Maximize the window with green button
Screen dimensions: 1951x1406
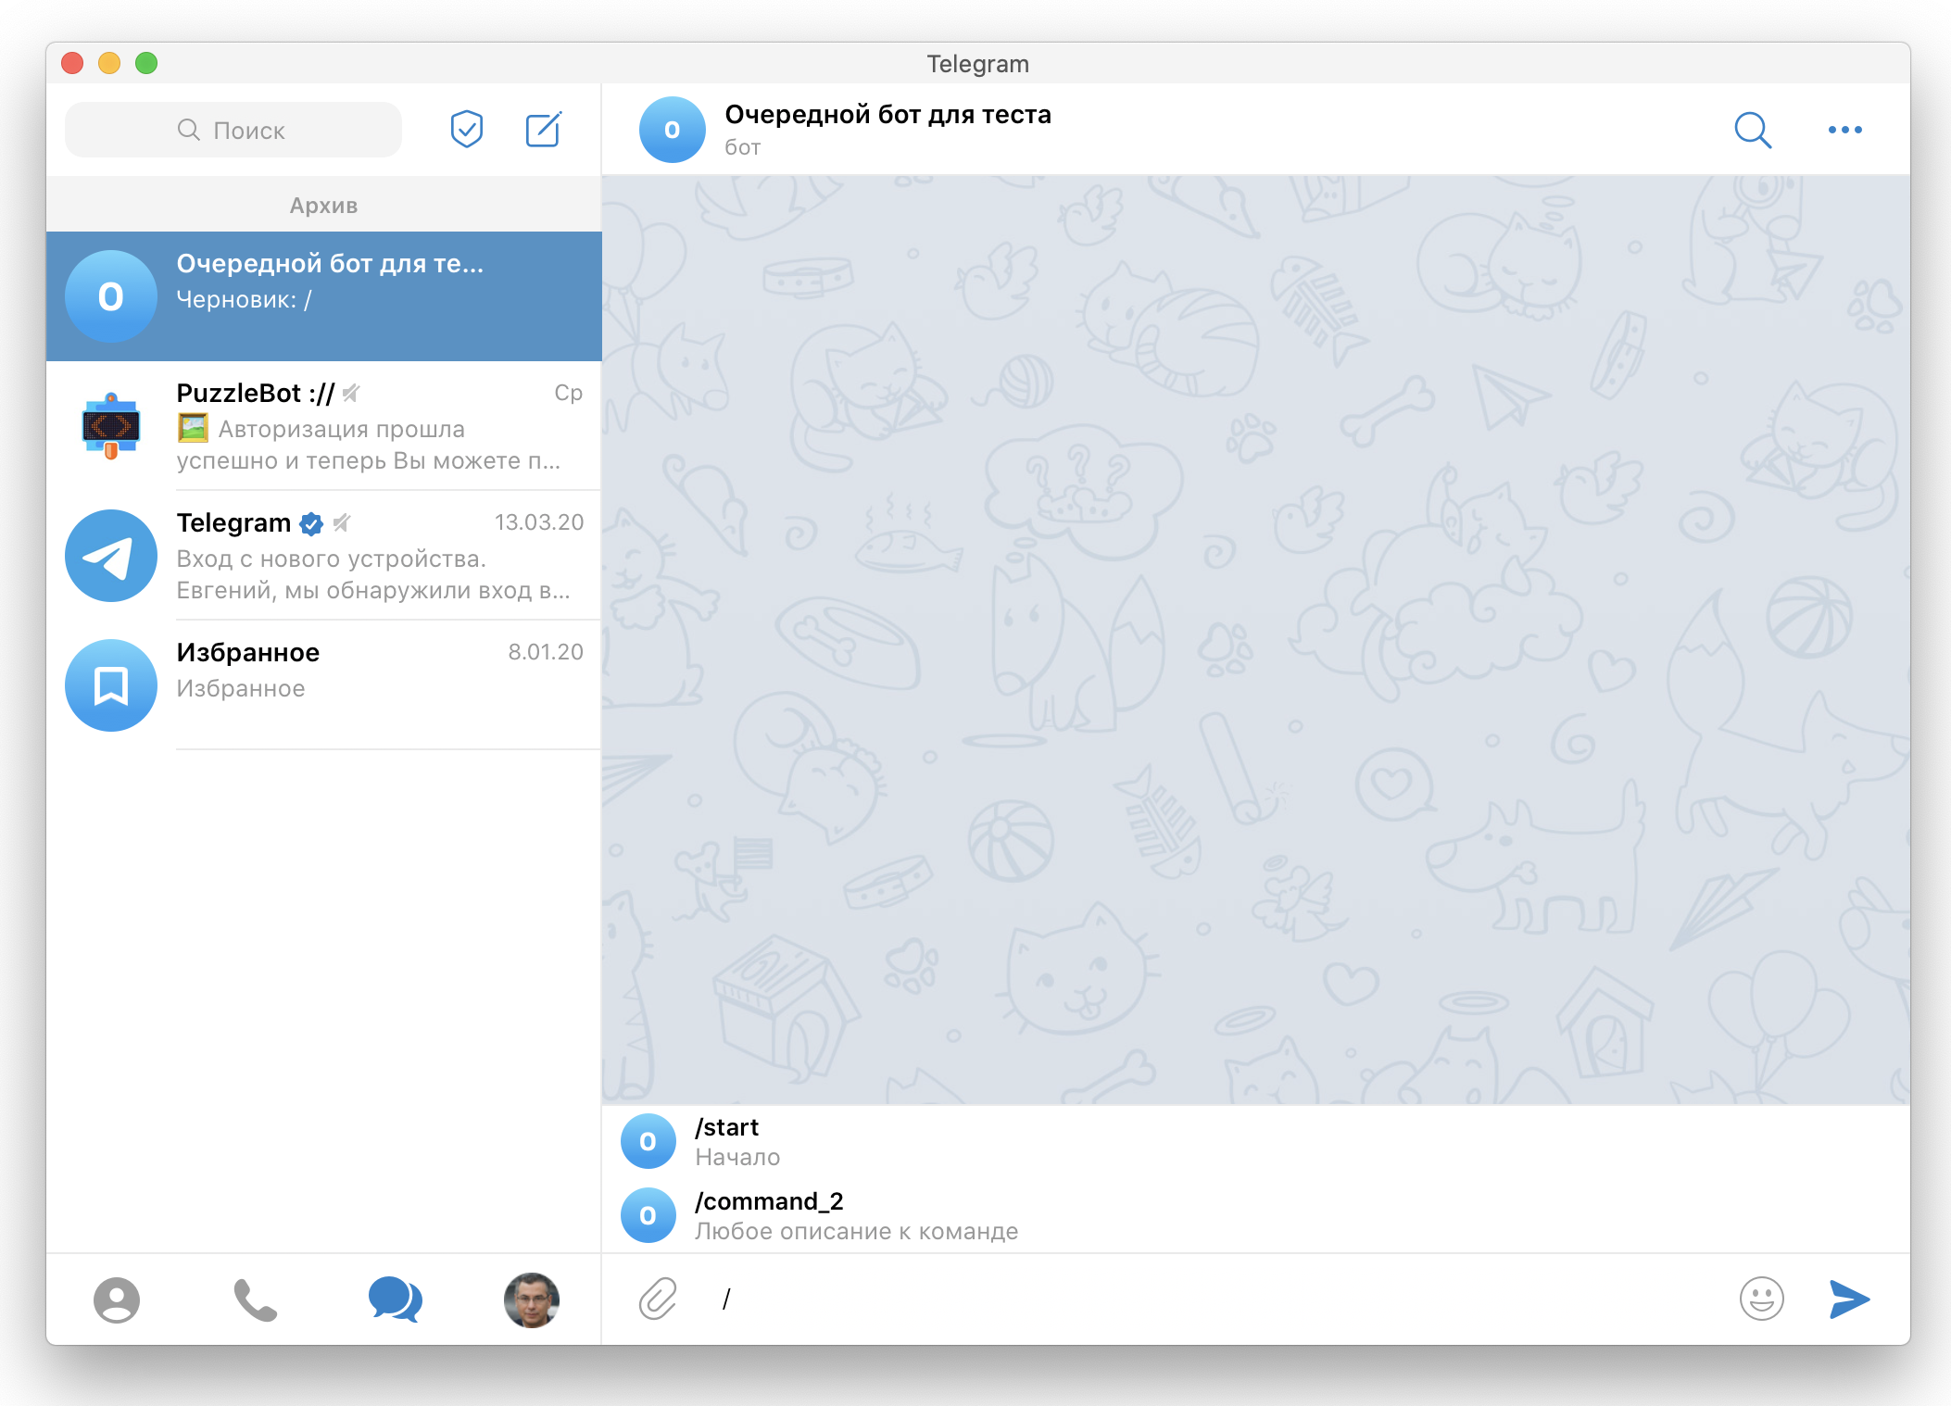[x=146, y=63]
